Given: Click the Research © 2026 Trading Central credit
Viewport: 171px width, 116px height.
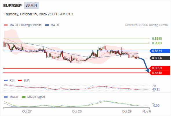Looking at the screenshot, I should click(x=147, y=25).
